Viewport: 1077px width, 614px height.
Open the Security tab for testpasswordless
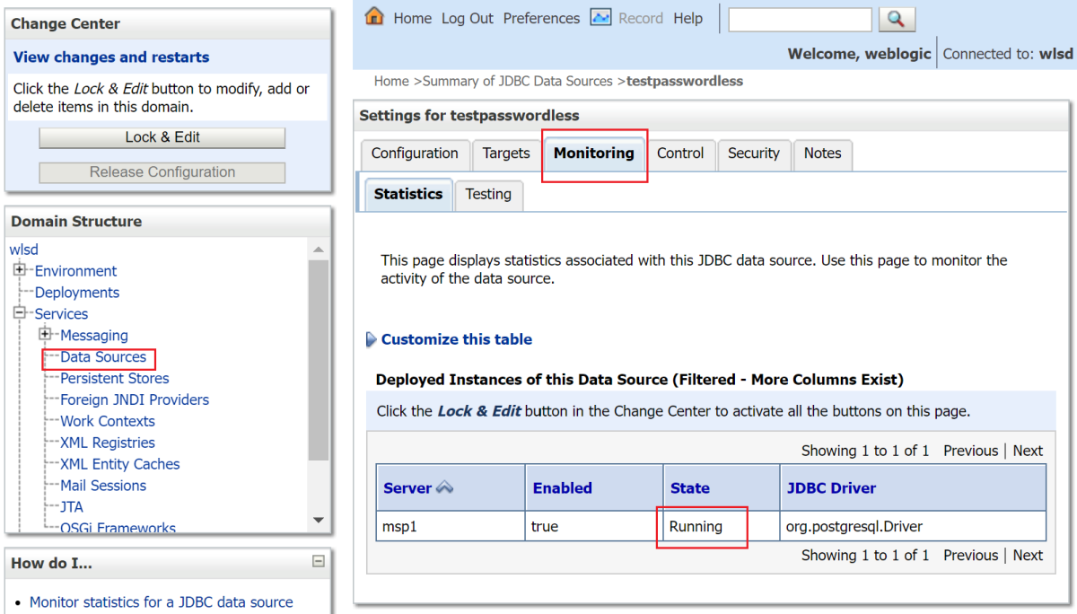click(x=754, y=154)
